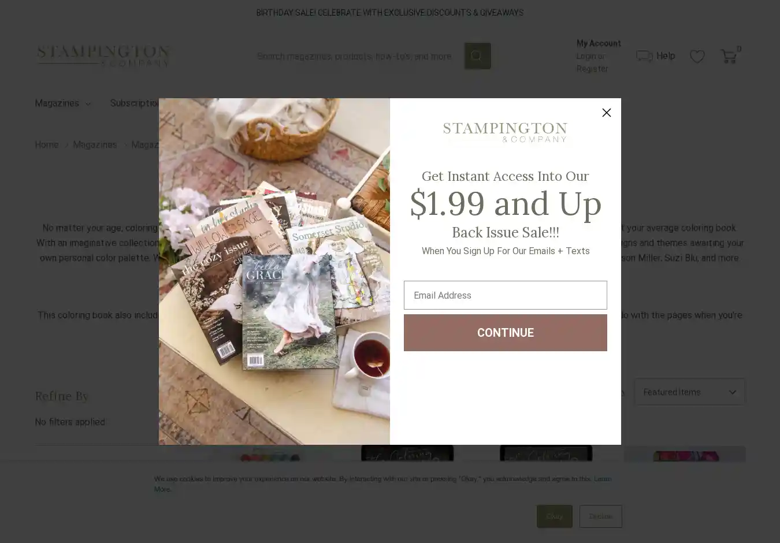Focus the Email Address field
The image size is (780, 543).
pyautogui.click(x=505, y=295)
